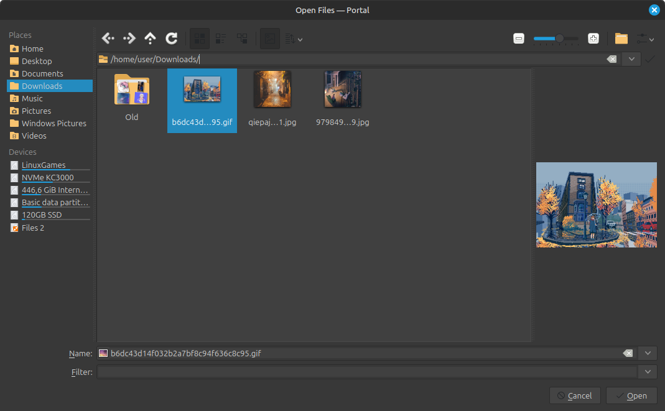This screenshot has width=665, height=411.
Task: Open the 446,6 GiB Internal drive
Action: point(50,190)
